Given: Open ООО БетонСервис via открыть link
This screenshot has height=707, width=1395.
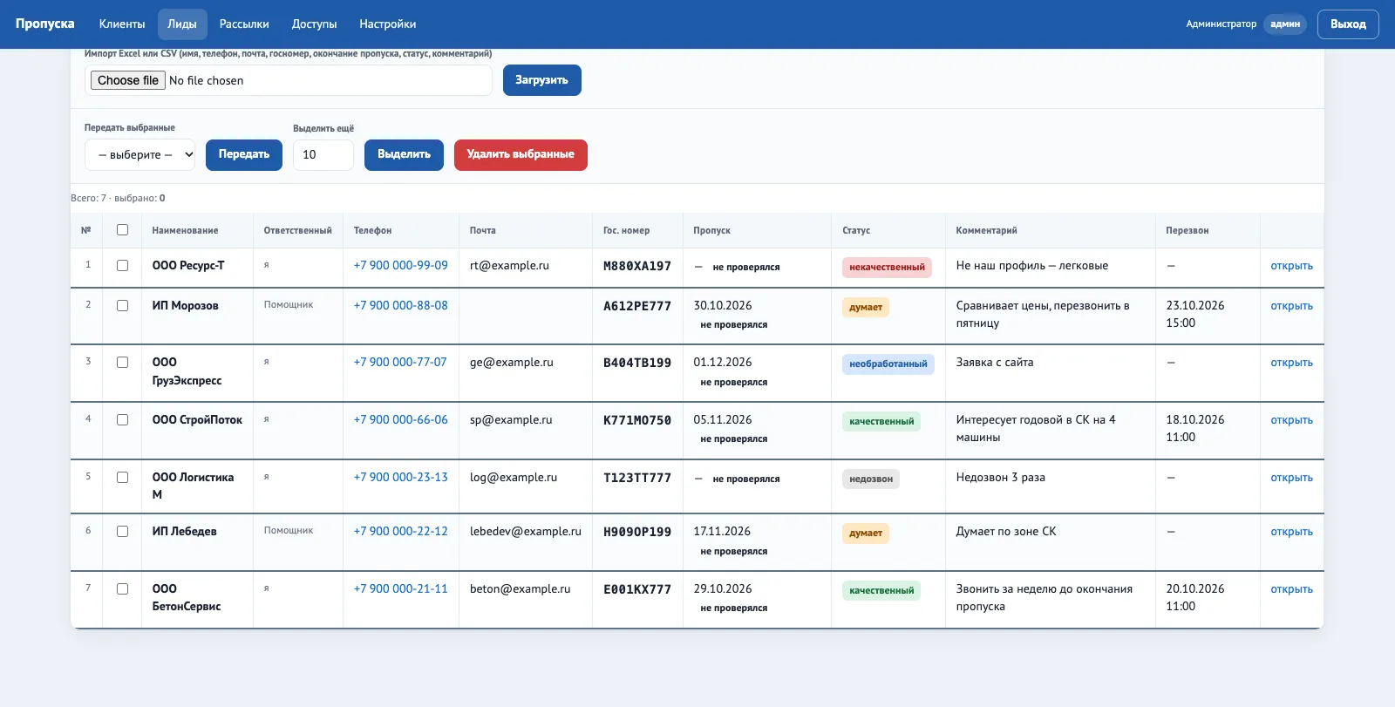Looking at the screenshot, I should (1291, 589).
